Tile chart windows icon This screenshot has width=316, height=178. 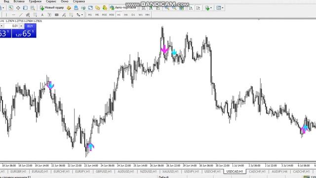click(x=181, y=8)
